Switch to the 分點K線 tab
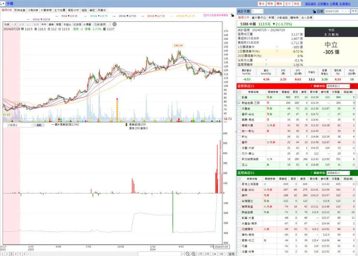Screen dimensions: 358x256 click(33, 10)
